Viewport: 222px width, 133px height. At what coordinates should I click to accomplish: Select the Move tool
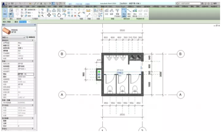coord(49,15)
